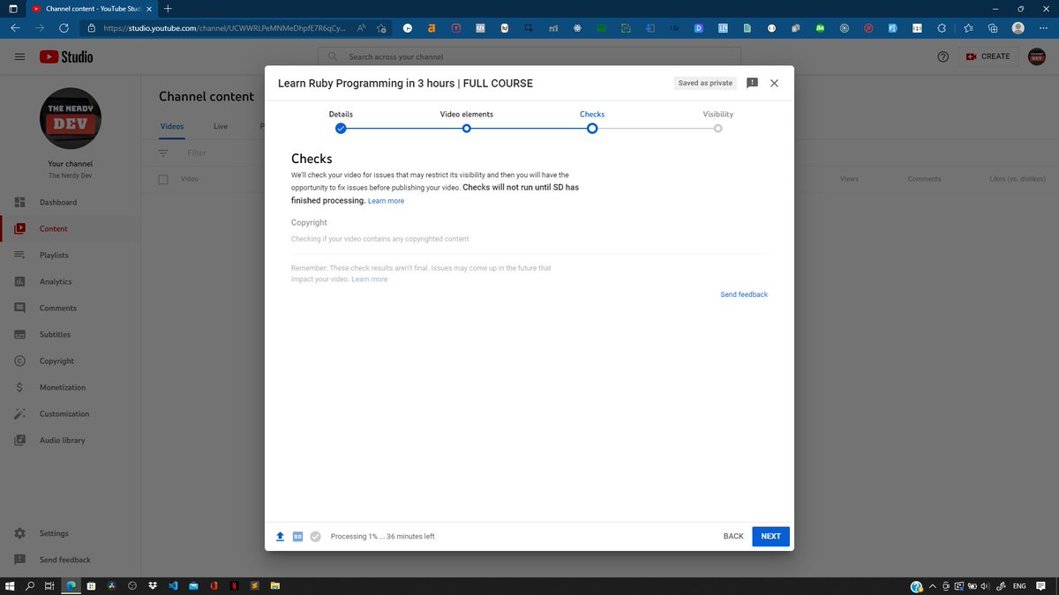Click the Details completed step circle
This screenshot has height=595, width=1059.
[341, 128]
